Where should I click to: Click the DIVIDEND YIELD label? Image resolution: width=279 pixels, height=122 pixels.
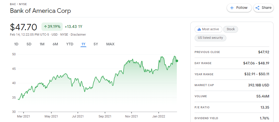(x=206, y=118)
